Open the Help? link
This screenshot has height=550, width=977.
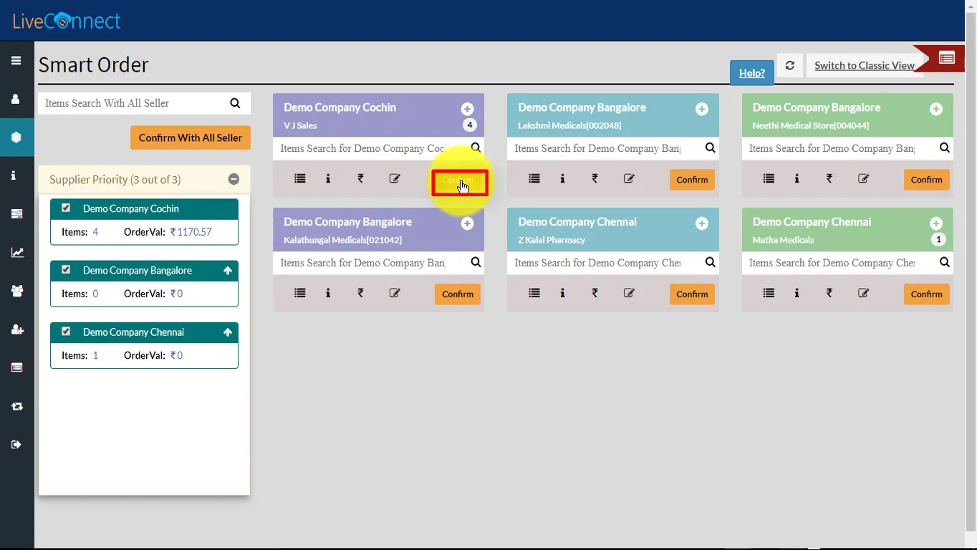click(x=752, y=72)
